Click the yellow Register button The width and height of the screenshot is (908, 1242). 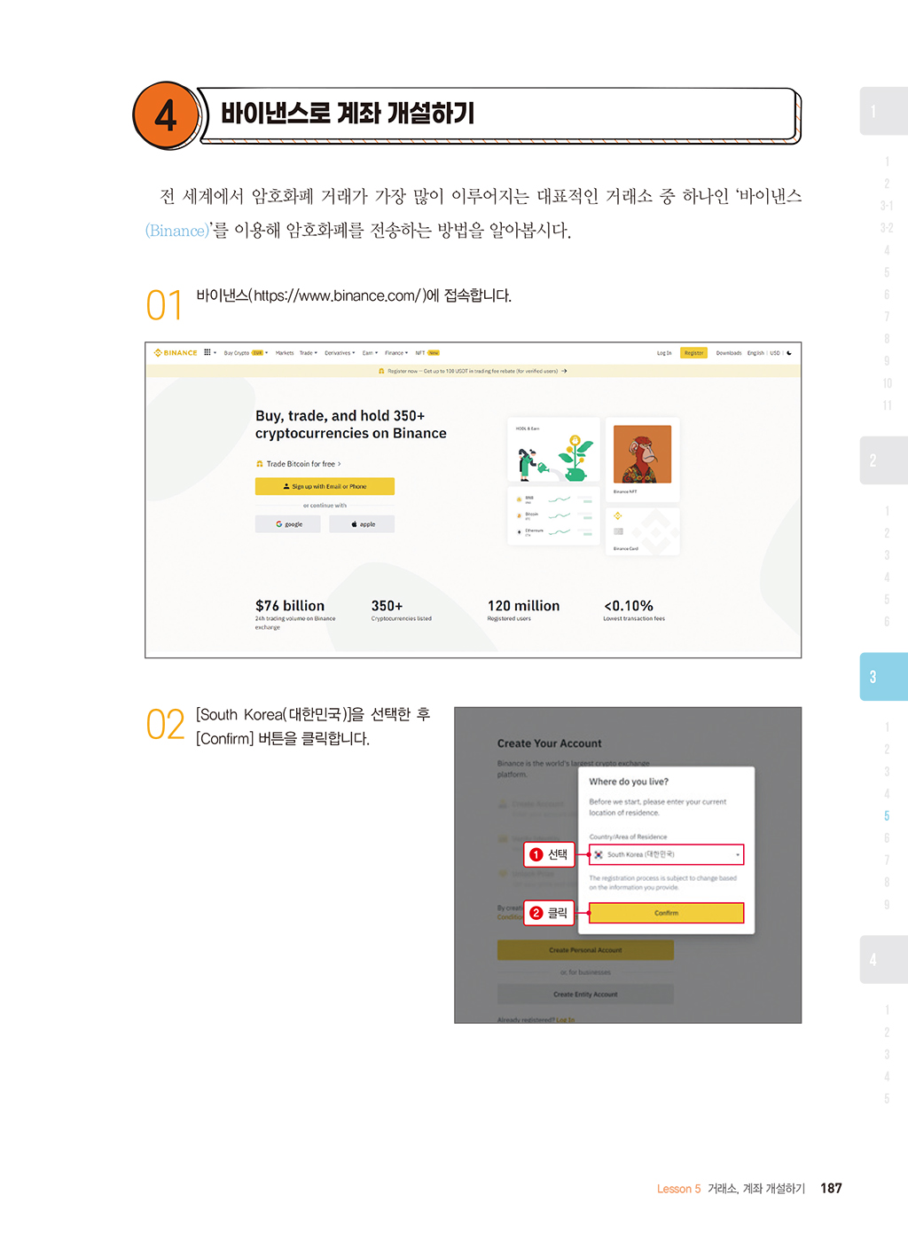pyautogui.click(x=693, y=353)
